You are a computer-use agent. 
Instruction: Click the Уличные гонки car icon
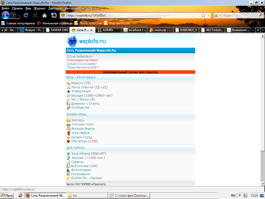[x=68, y=125]
